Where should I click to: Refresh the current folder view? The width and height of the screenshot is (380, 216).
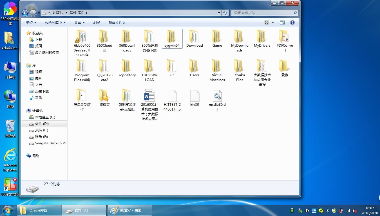coord(225,13)
